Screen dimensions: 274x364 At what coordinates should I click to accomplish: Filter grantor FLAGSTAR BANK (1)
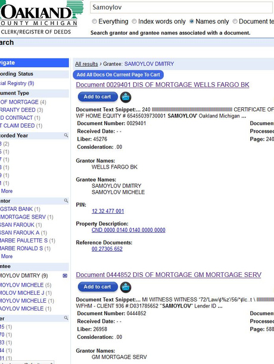(x=20, y=209)
